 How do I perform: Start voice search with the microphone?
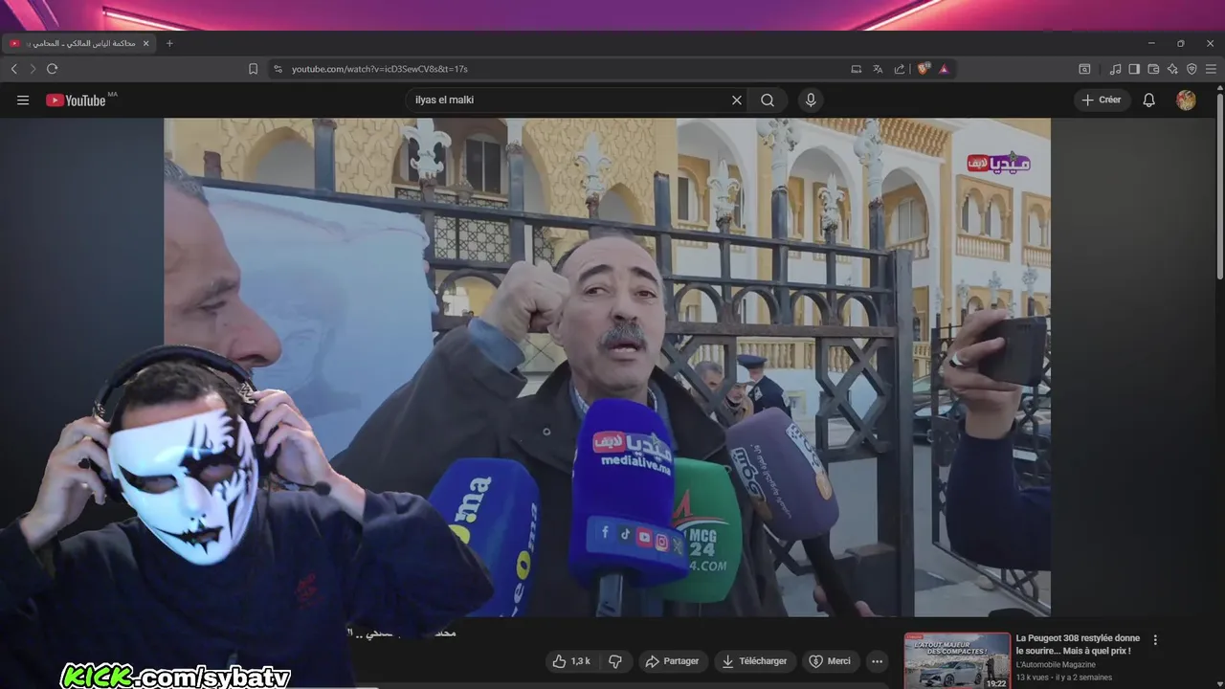point(811,100)
